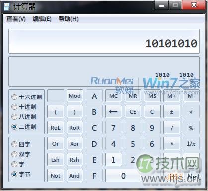Click the hex digit A button
This screenshot has width=208, height=191.
point(94,96)
